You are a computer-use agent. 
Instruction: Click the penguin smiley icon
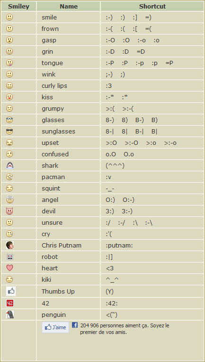pyautogui.click(x=9, y=314)
